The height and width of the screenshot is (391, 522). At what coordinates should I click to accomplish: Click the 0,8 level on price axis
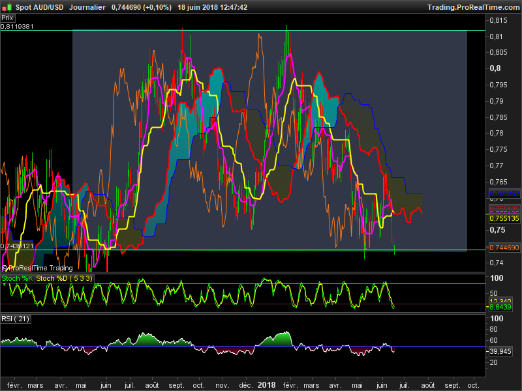point(495,68)
